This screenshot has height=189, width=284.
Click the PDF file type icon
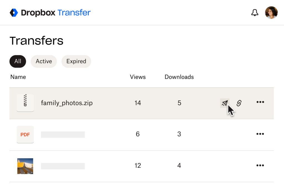[x=25, y=134]
